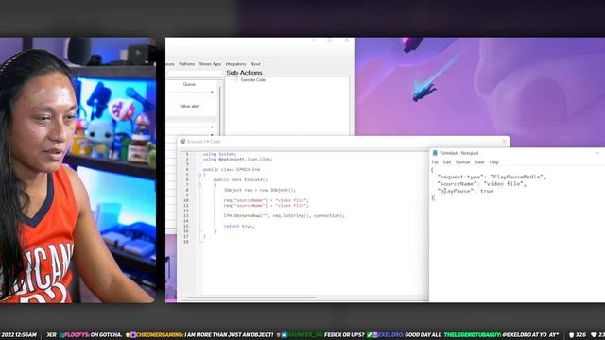Open Notepad's View menu

coord(479,162)
